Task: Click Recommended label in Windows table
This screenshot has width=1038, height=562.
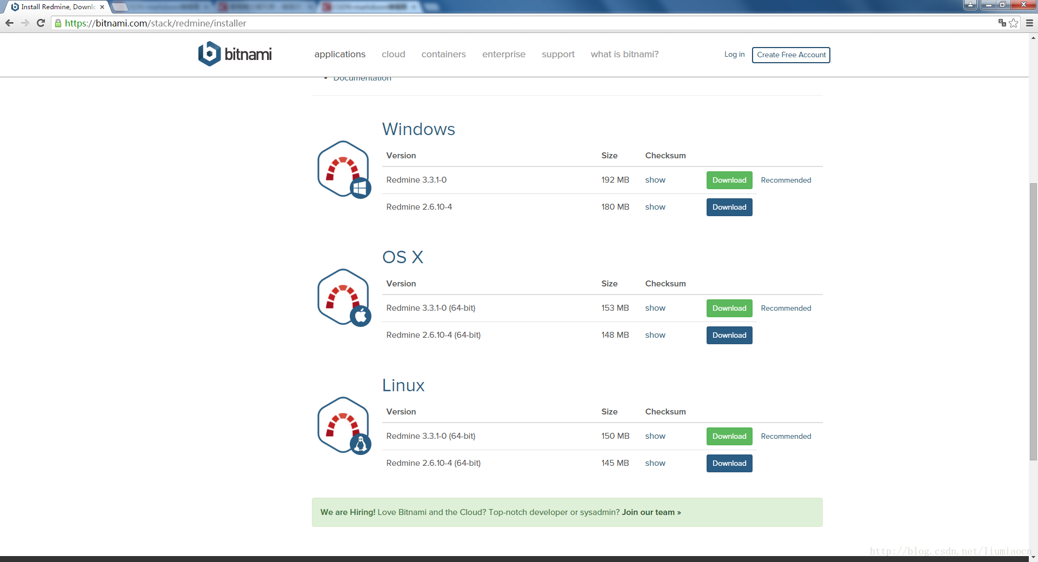Action: pyautogui.click(x=786, y=180)
